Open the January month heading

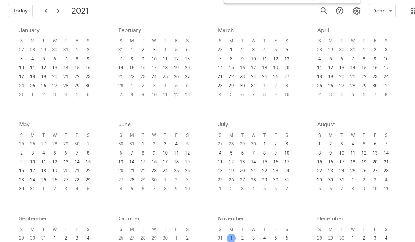(x=29, y=30)
